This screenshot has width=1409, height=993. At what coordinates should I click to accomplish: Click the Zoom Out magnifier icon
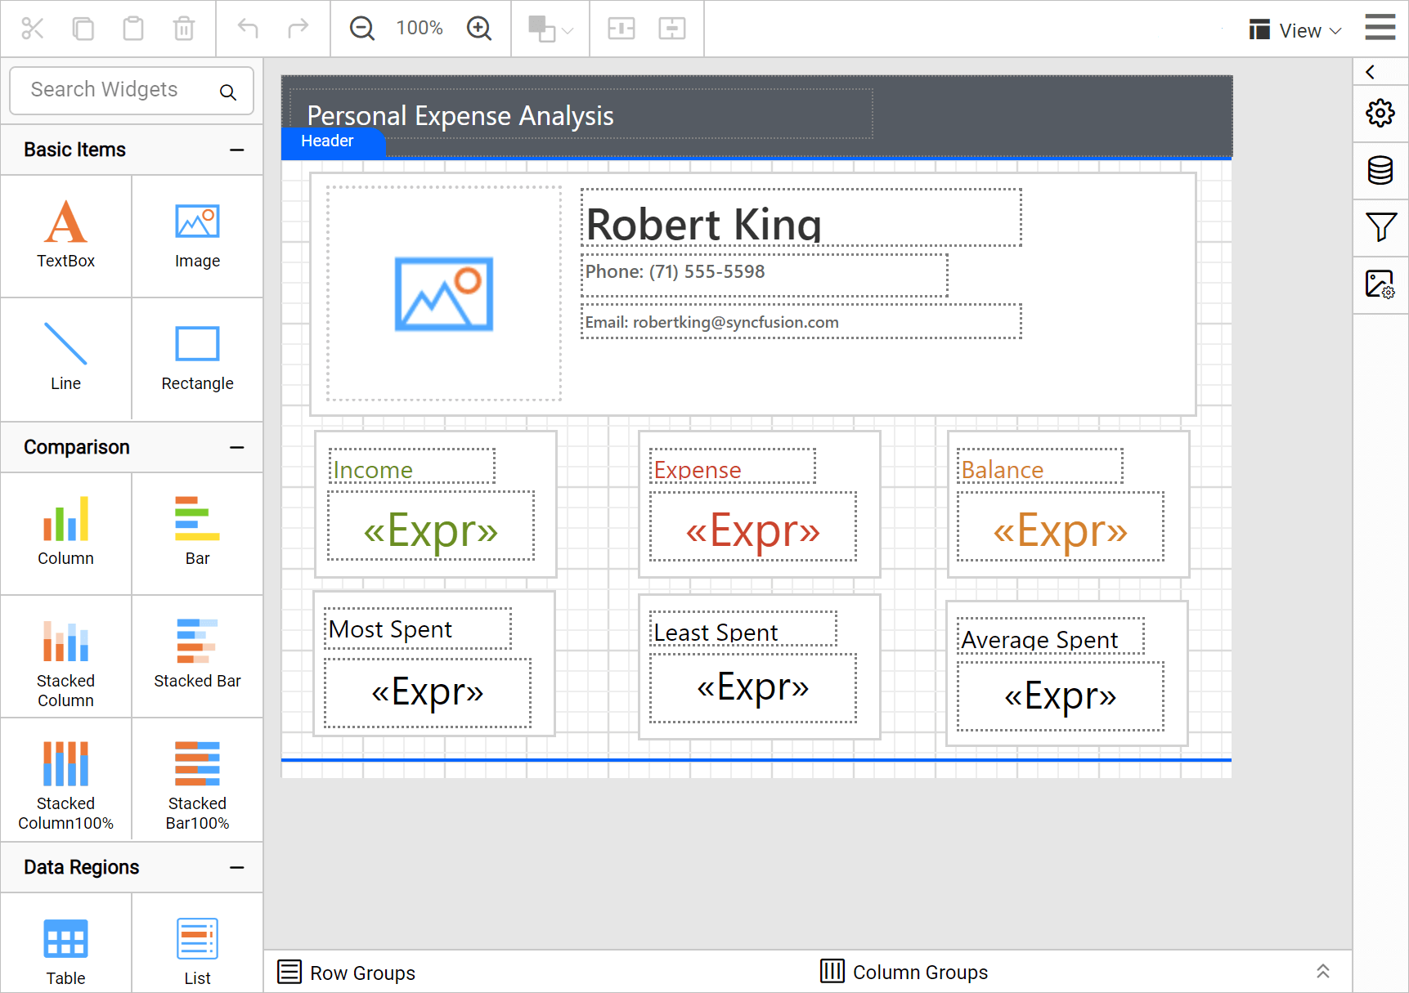361,29
